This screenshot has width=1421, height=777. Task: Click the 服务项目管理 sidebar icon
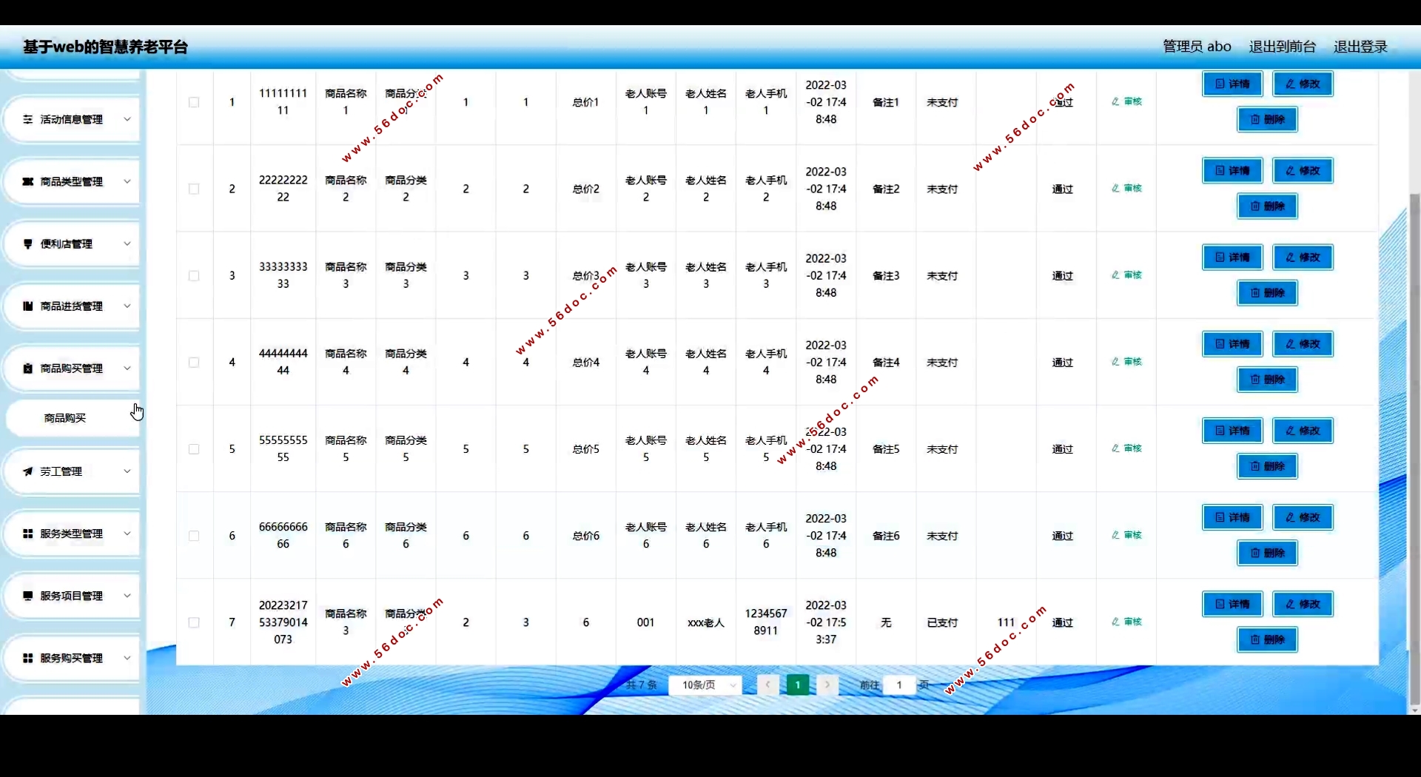pyautogui.click(x=27, y=596)
